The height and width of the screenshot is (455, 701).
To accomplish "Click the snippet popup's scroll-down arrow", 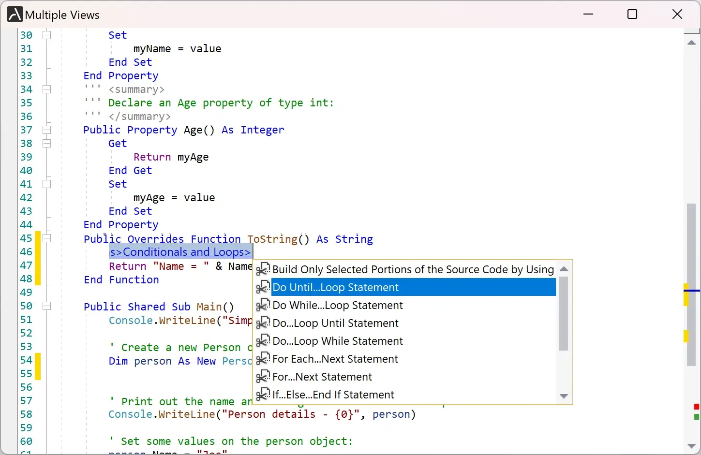I will [564, 396].
